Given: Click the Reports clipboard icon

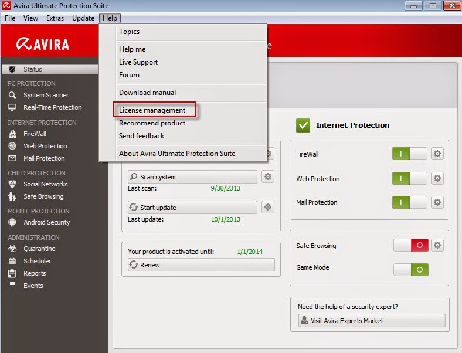Looking at the screenshot, I should coord(12,273).
